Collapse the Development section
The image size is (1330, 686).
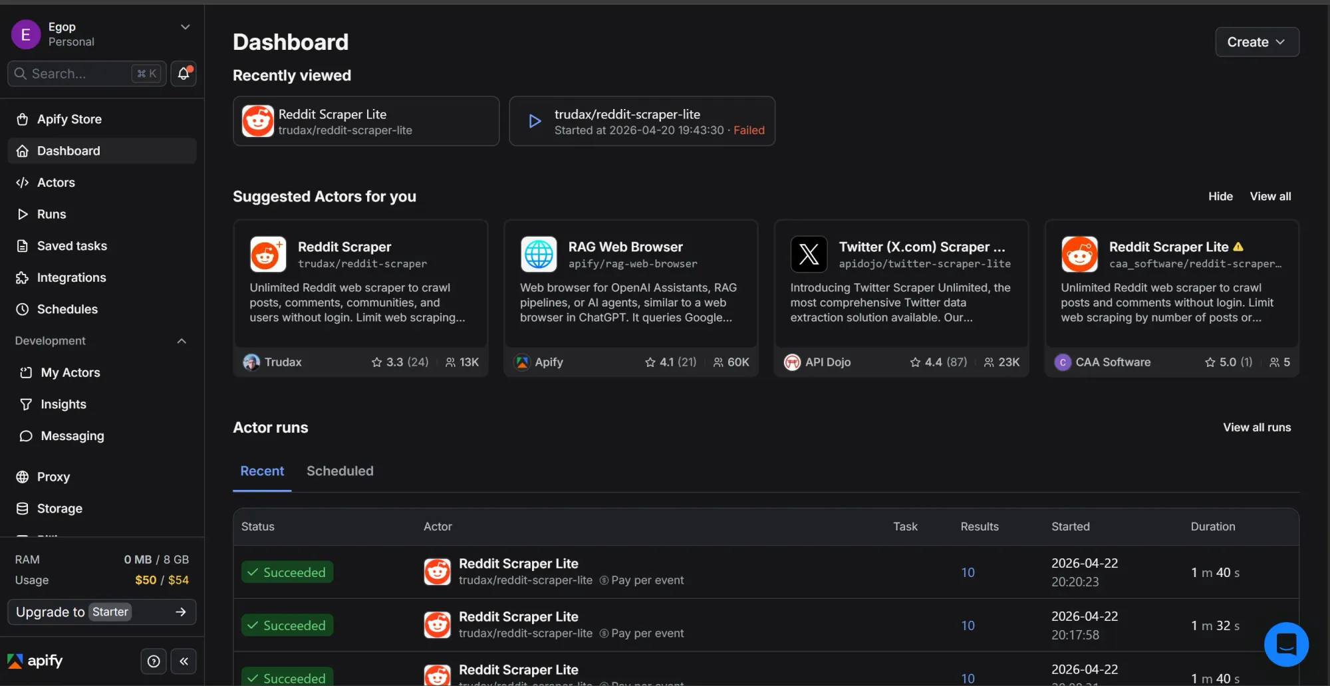click(182, 341)
